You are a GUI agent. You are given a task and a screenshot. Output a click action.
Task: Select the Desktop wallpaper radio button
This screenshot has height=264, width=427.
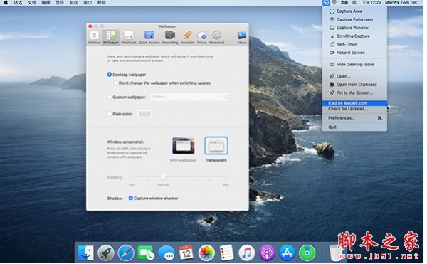point(109,74)
